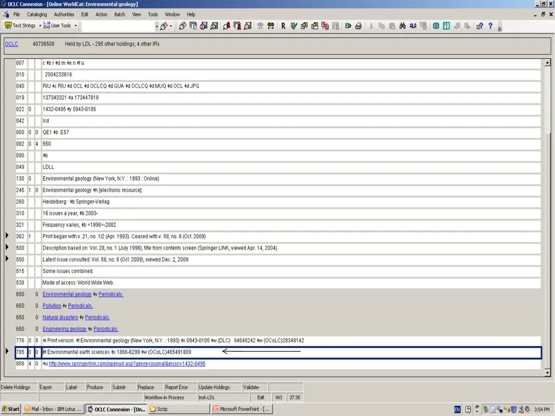
Task: Click the open-book icon highlighted in cyan
Action: [447, 26]
